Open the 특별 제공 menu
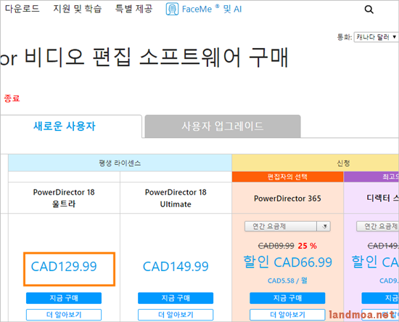 tap(134, 9)
